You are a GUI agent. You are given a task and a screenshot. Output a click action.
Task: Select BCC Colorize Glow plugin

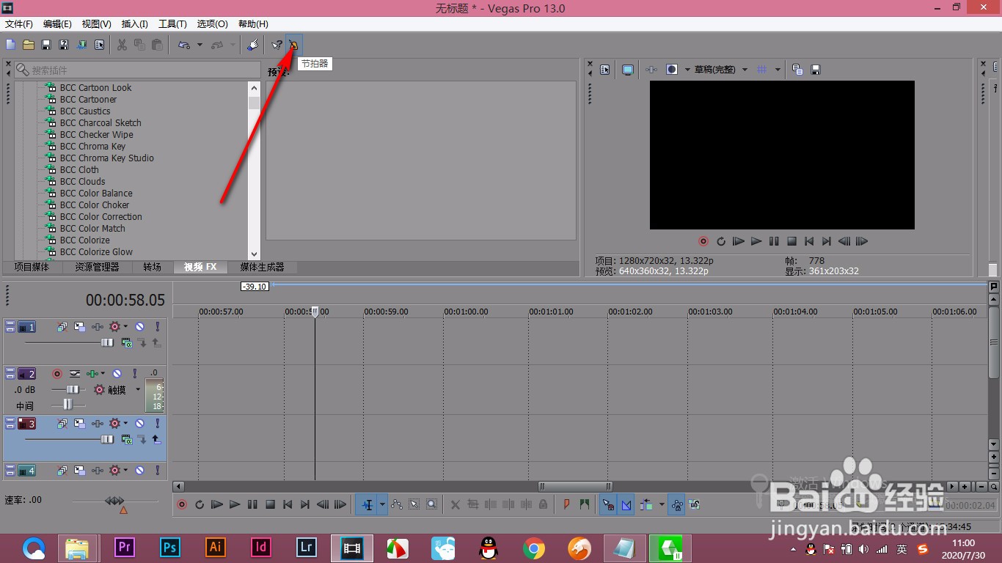(x=96, y=251)
